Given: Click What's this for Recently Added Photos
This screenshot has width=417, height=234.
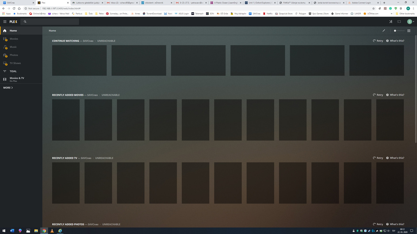Looking at the screenshot, I should 395,224.
